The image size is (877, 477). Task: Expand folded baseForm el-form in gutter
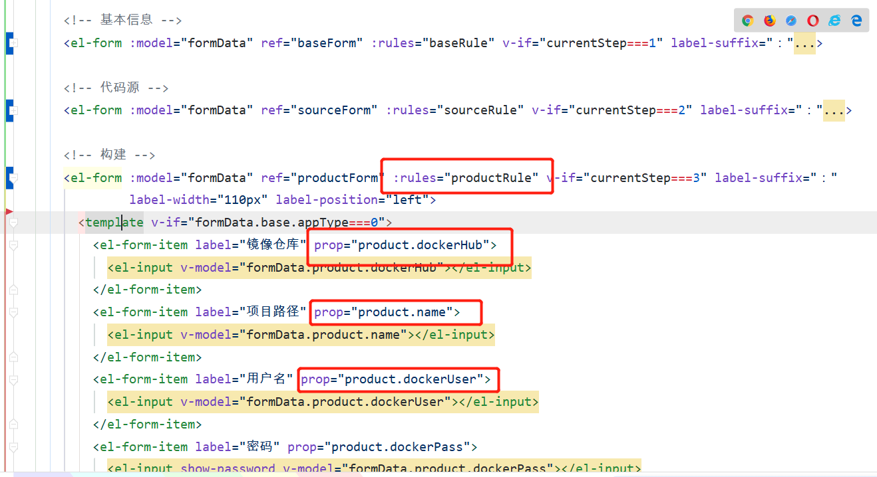pyautogui.click(x=13, y=44)
